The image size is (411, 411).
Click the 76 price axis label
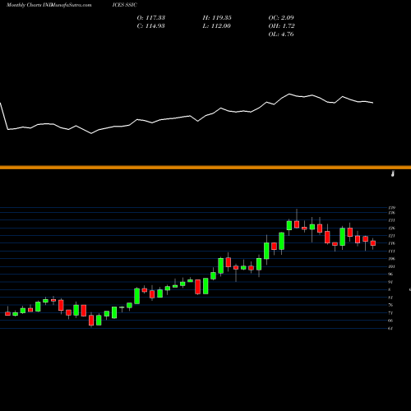point(390,305)
